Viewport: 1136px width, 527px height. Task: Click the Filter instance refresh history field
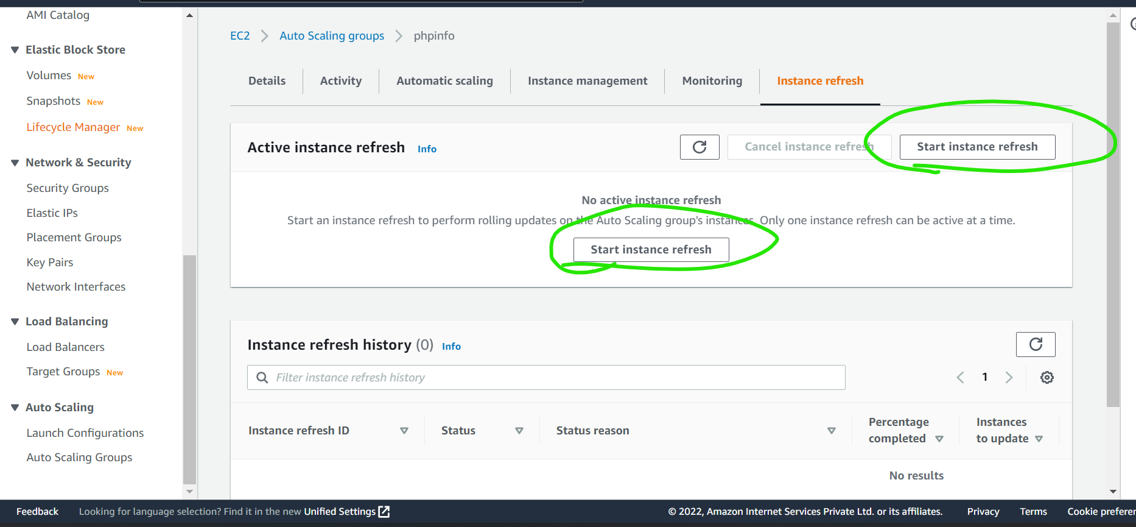(545, 378)
